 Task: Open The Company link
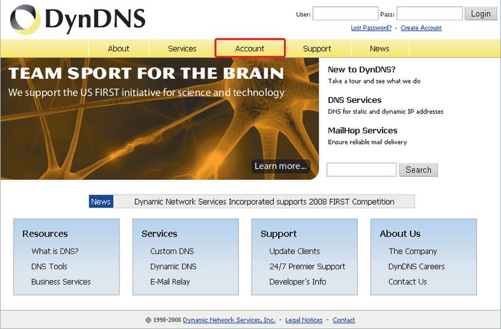[413, 252]
